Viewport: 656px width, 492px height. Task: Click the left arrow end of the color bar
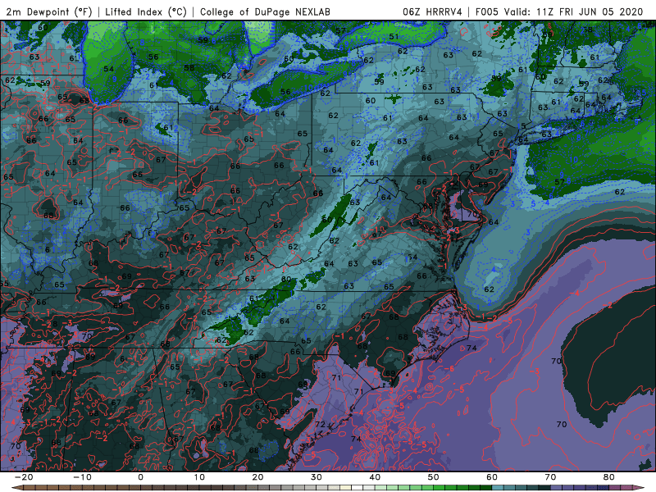[16, 488]
